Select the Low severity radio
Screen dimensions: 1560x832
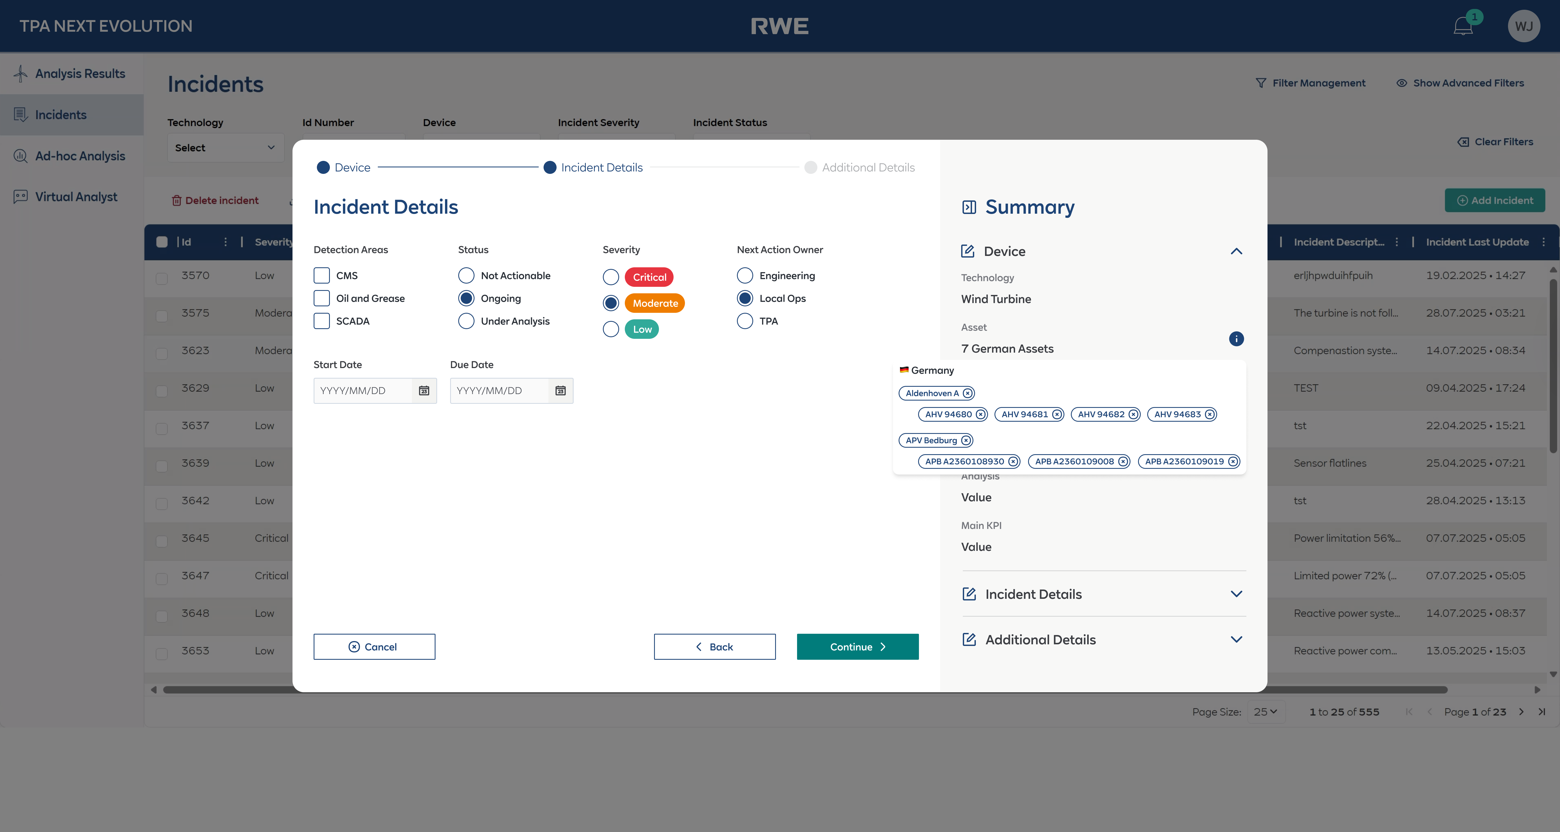pos(611,329)
